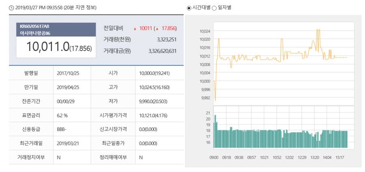This screenshot has width=365, height=172.
Task: Click the valuation price 10,121.0(4.176)
Action: point(152,115)
